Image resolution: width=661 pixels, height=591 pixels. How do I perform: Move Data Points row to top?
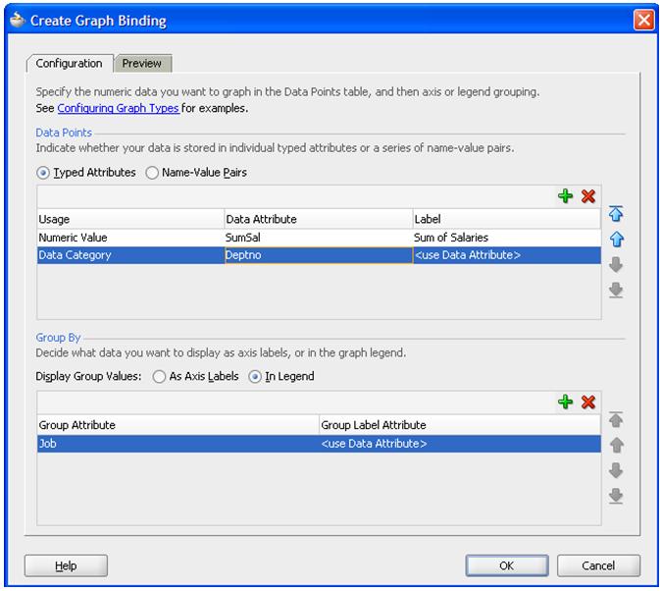(617, 214)
